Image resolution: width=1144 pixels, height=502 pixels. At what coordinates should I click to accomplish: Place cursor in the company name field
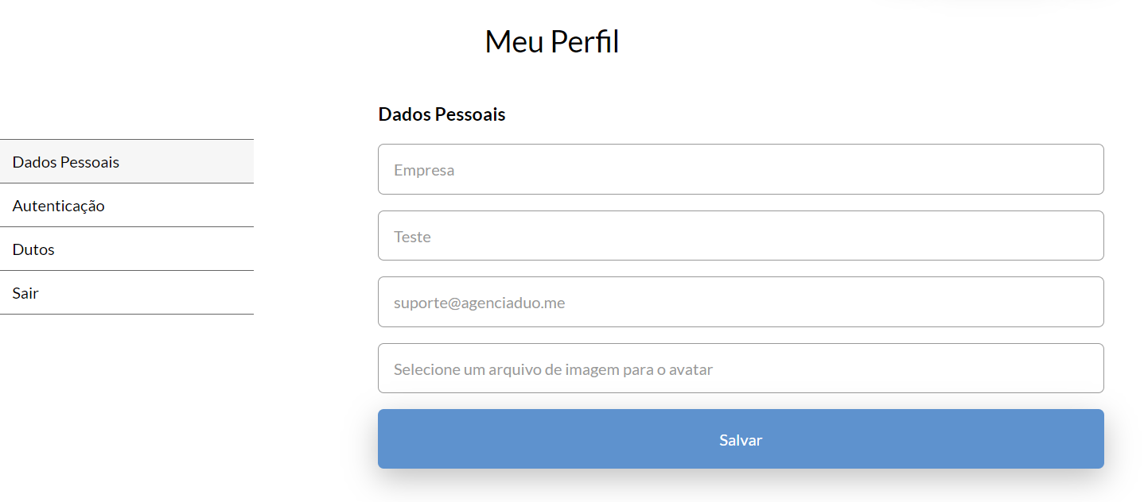(740, 169)
